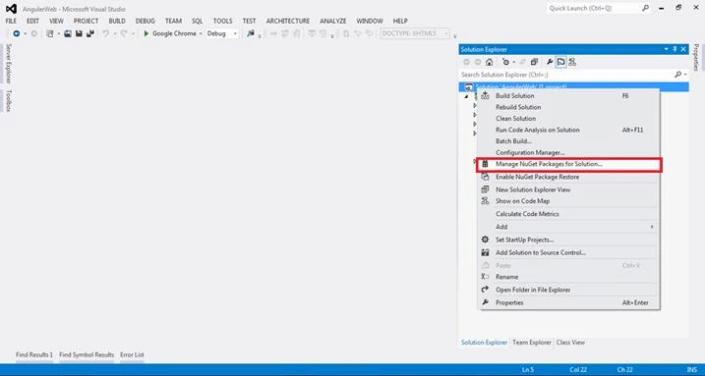Click the Open File toolbar icon
The height and width of the screenshot is (376, 705).
[68, 33]
